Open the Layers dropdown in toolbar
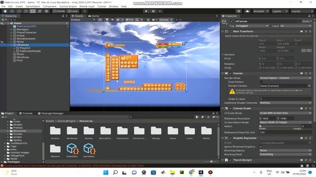 point(280,11)
